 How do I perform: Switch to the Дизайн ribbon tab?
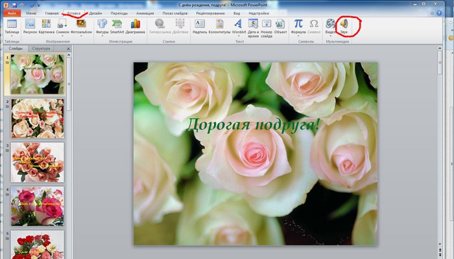[95, 13]
